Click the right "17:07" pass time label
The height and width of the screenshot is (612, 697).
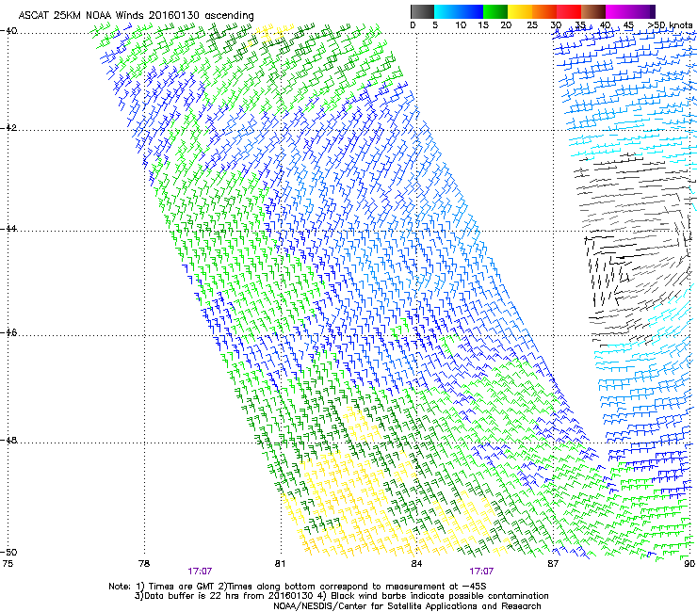[x=481, y=572]
